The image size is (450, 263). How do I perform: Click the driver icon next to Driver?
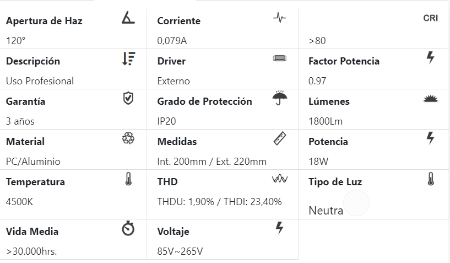point(279,58)
